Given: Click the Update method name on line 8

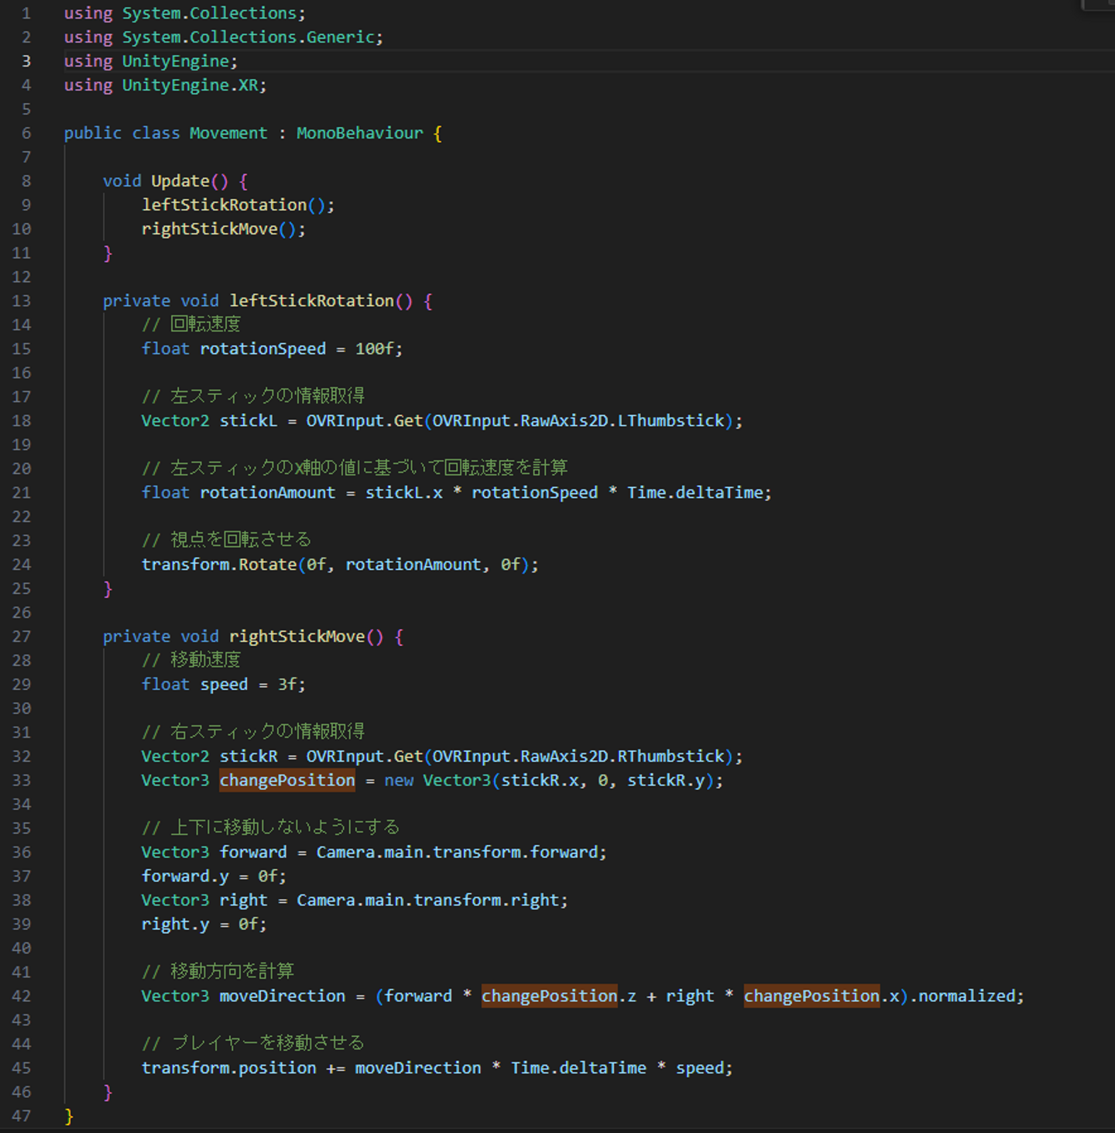Looking at the screenshot, I should coord(180,181).
